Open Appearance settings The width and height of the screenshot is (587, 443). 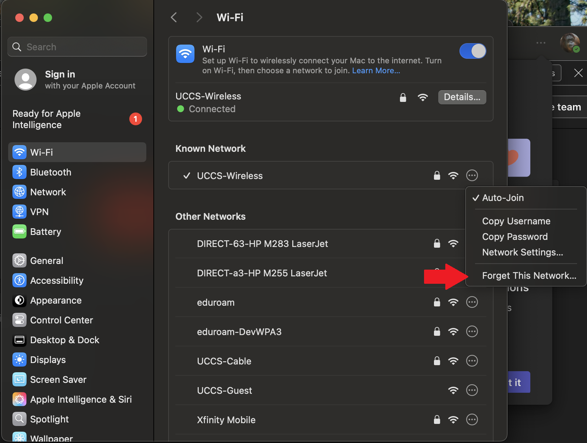(77, 300)
